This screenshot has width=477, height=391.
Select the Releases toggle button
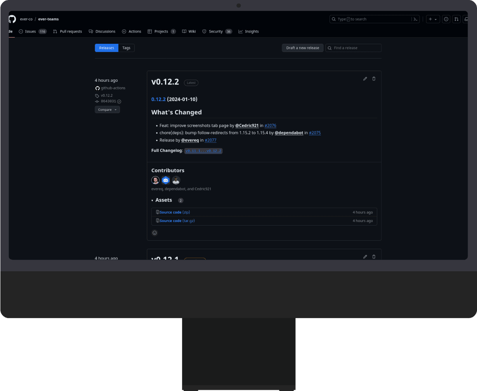pyautogui.click(x=106, y=48)
